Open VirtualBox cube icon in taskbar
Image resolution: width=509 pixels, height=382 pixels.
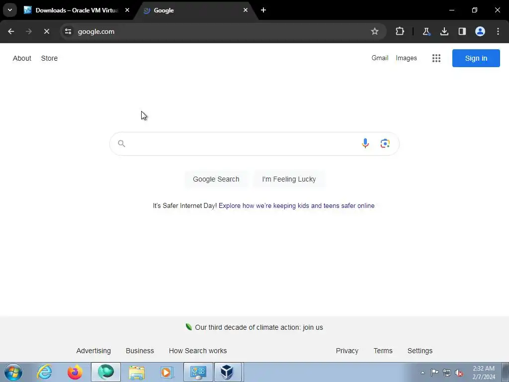tap(228, 372)
